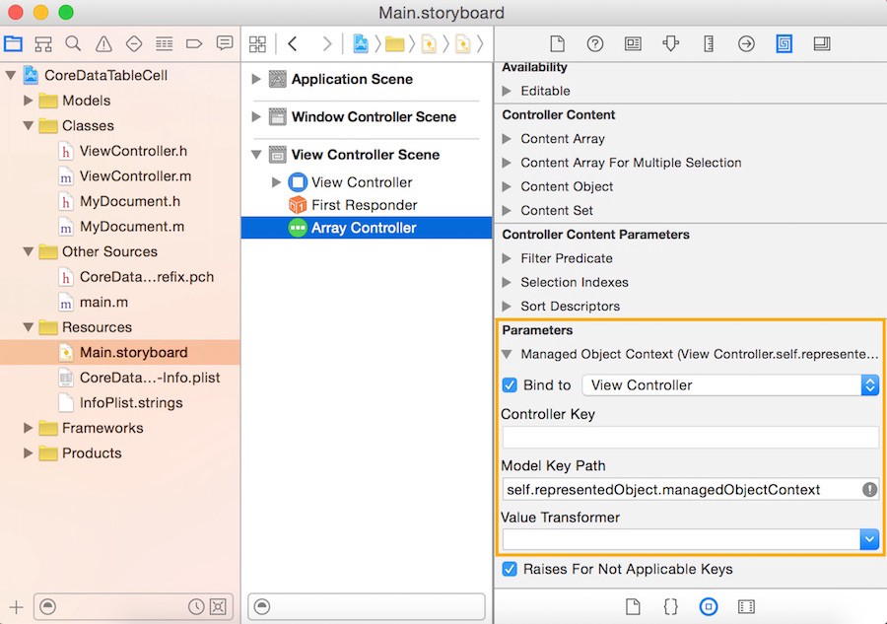This screenshot has width=887, height=624.
Task: Open the Value Transformer dropdown arrow
Action: point(869,539)
